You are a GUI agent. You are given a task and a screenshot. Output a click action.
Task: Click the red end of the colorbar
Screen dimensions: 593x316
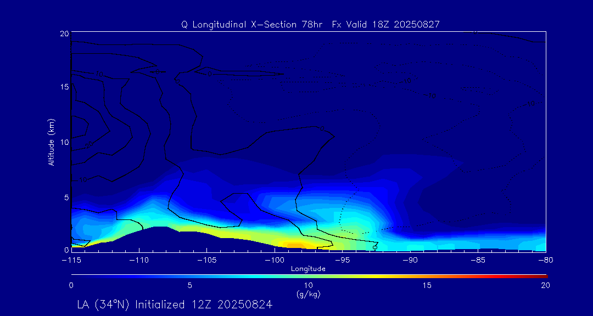click(x=544, y=275)
